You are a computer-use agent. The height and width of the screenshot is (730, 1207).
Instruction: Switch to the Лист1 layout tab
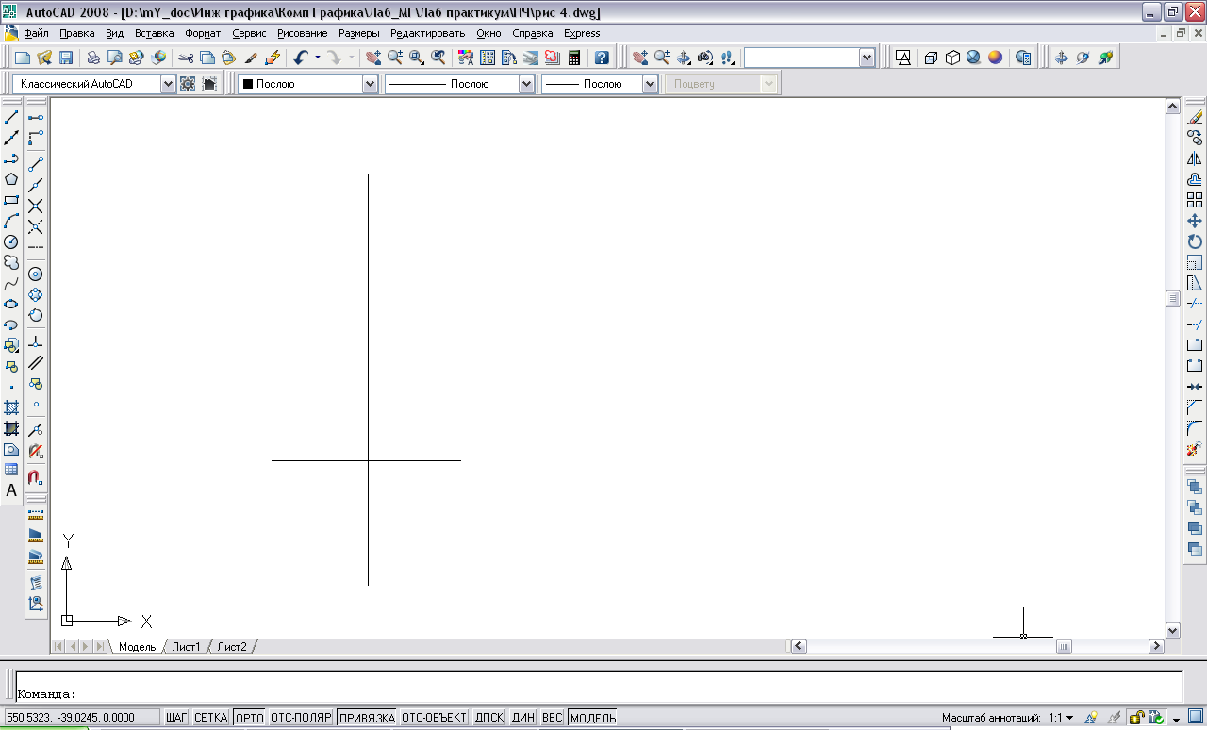point(186,647)
